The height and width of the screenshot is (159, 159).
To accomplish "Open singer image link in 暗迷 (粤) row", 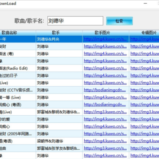I will pos(105,54).
